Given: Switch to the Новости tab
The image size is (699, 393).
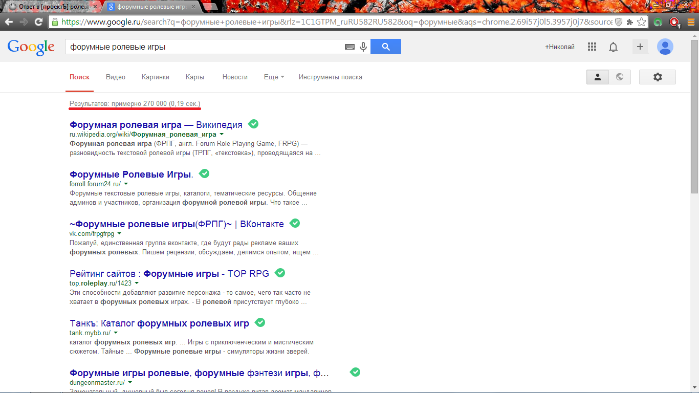Looking at the screenshot, I should click(235, 77).
